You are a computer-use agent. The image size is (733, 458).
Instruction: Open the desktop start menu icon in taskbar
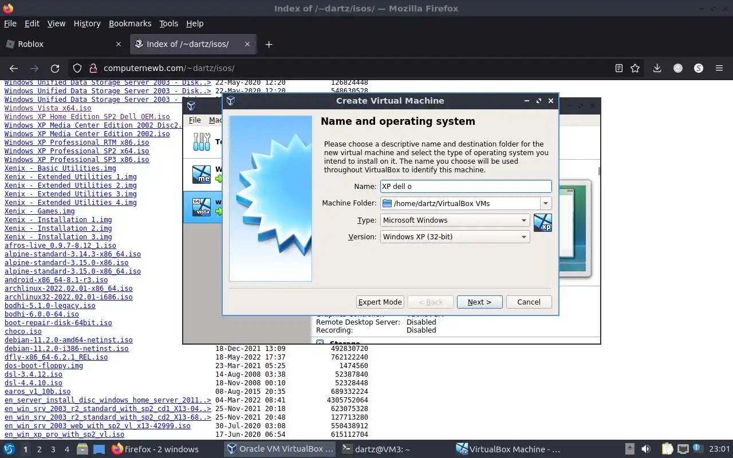(x=9, y=449)
